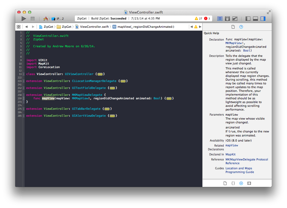Open the File Template library
The width and height of the screenshot is (287, 208).
[x=225, y=183]
